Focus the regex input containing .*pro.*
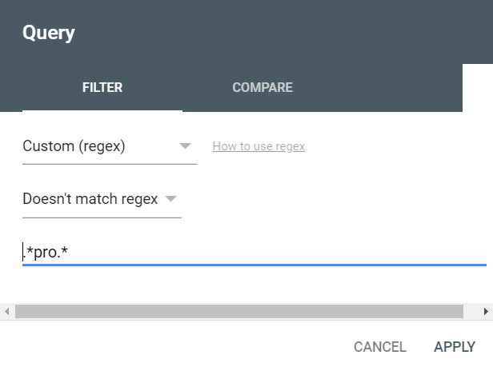 click(x=240, y=253)
